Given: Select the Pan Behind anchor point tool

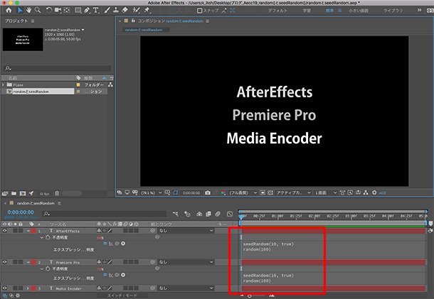Looking at the screenshot, I should click(67, 10).
